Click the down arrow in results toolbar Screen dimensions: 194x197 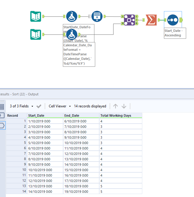click(124, 106)
